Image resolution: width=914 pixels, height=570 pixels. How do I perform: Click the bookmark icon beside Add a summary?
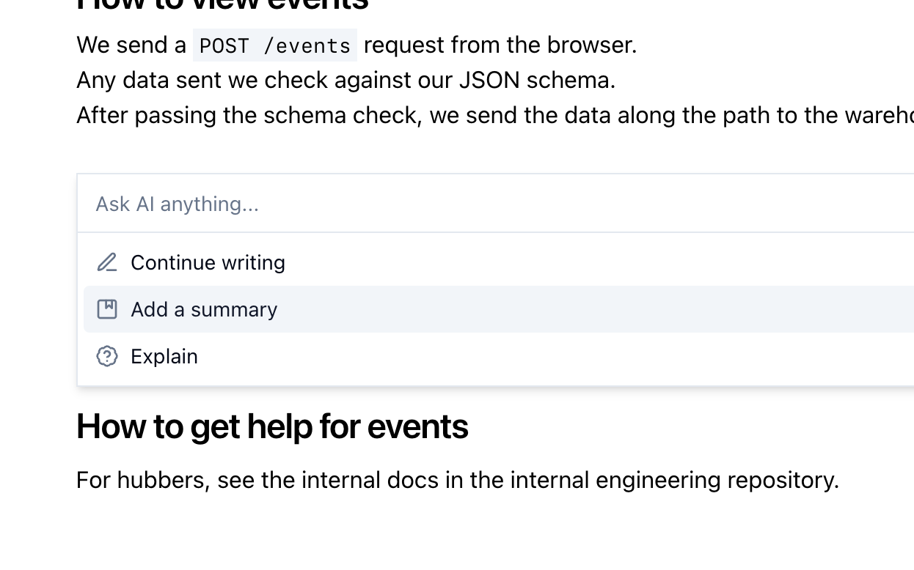coord(107,309)
